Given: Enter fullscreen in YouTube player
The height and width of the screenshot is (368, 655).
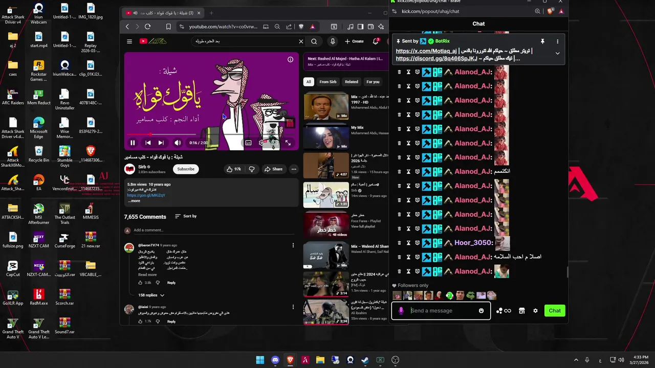Looking at the screenshot, I should tap(288, 143).
